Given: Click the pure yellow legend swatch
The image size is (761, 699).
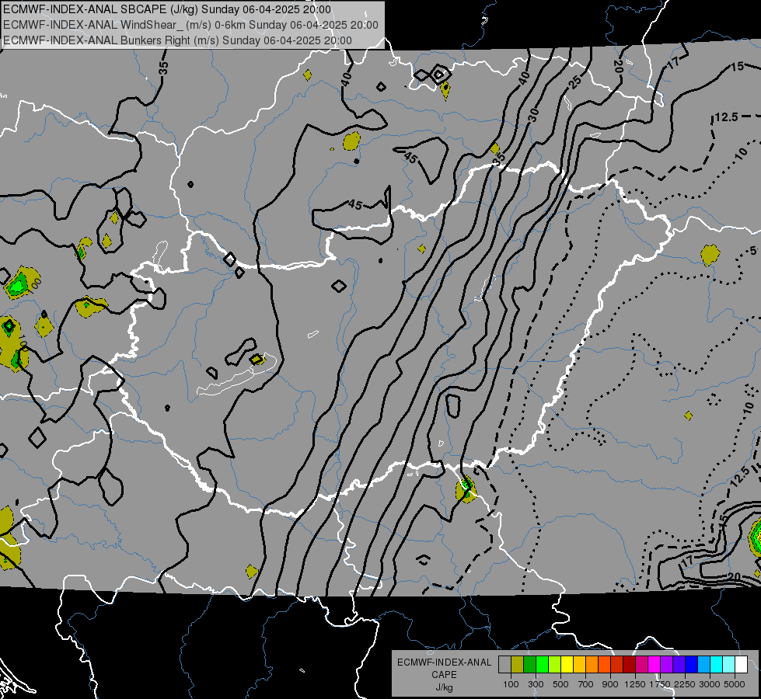Looking at the screenshot, I should [567, 665].
